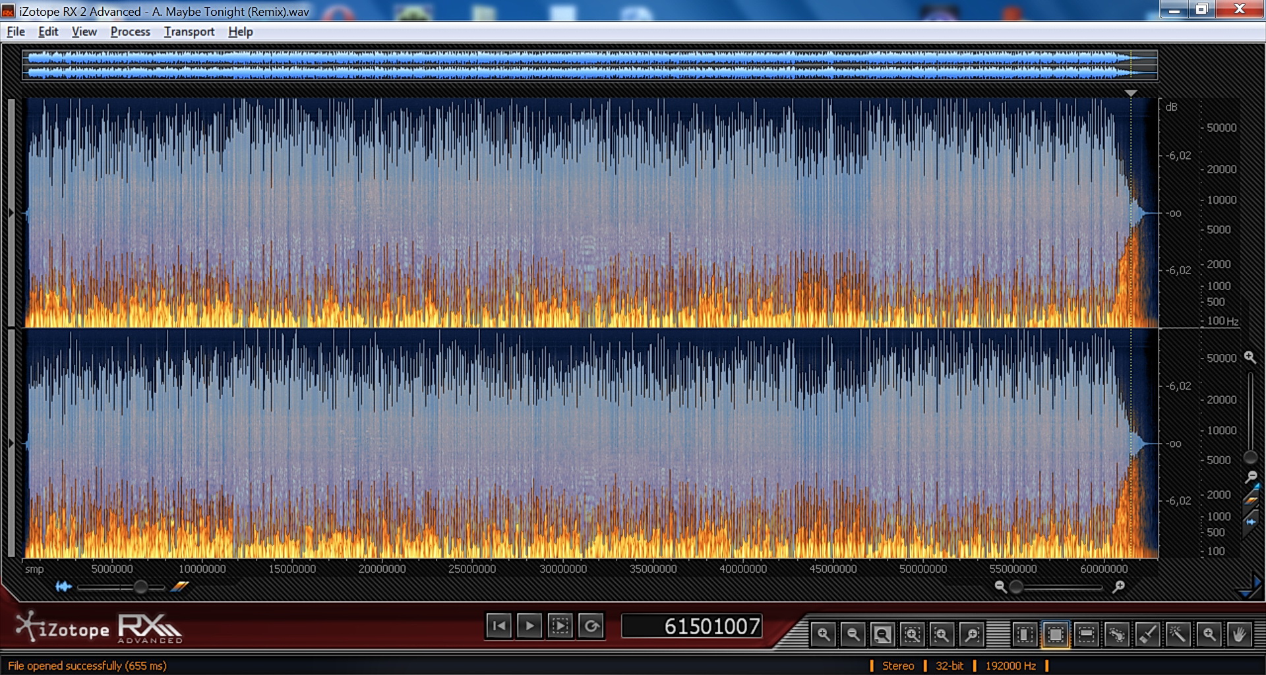Rewind to the start of file
The image size is (1266, 675).
[499, 626]
